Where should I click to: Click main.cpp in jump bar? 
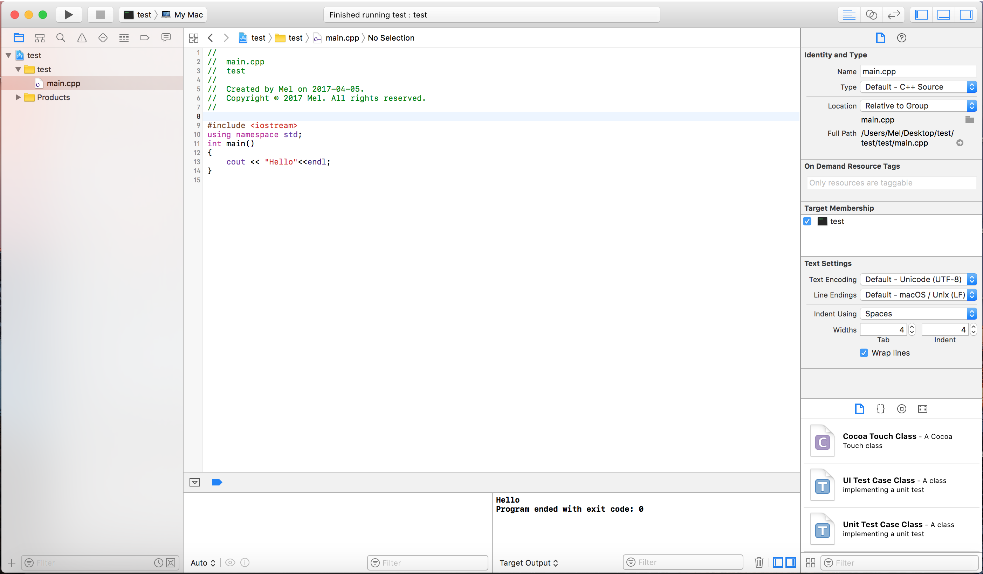[342, 38]
